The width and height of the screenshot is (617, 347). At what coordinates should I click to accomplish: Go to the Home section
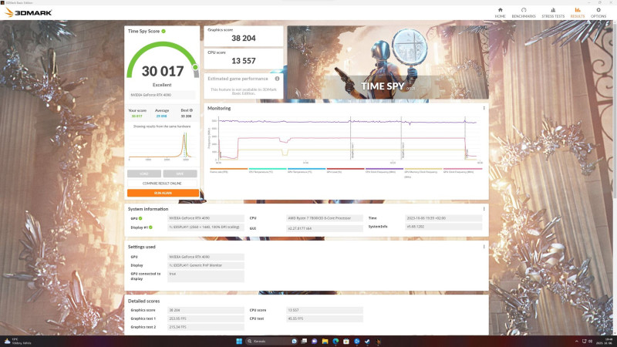[500, 12]
